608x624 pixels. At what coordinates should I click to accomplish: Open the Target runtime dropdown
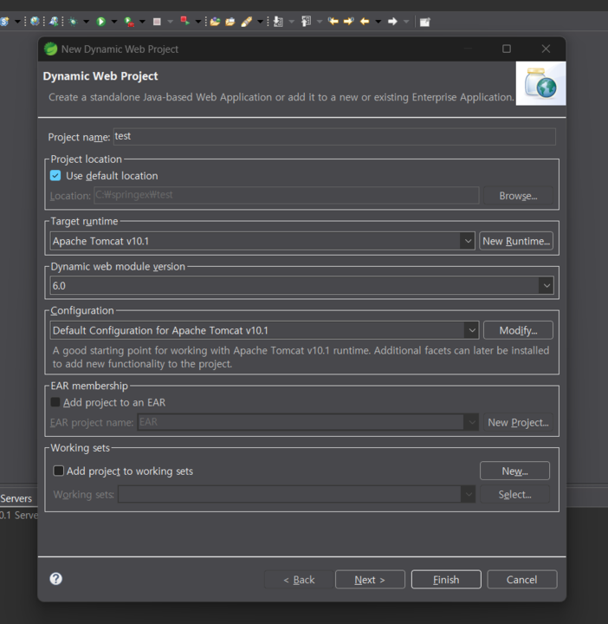pyautogui.click(x=468, y=241)
